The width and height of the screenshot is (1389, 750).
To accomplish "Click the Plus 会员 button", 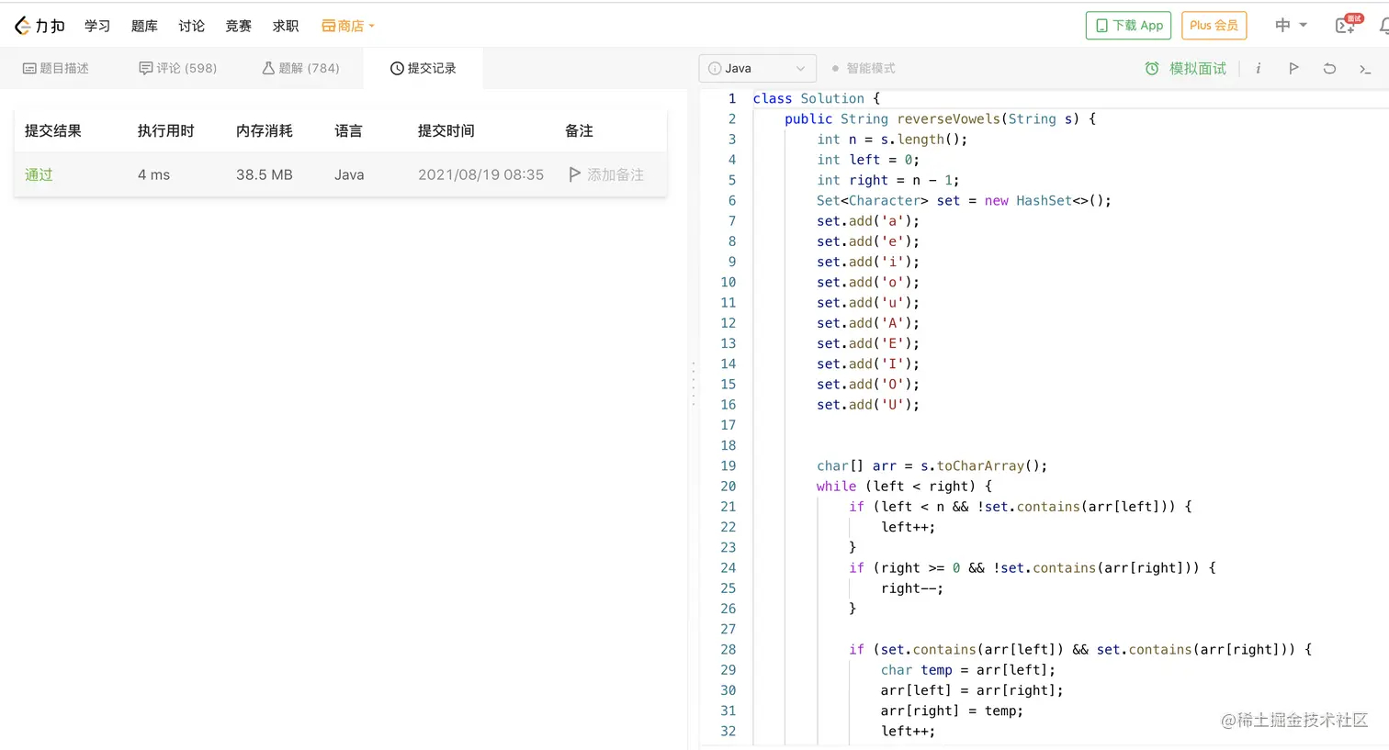I will [1214, 26].
